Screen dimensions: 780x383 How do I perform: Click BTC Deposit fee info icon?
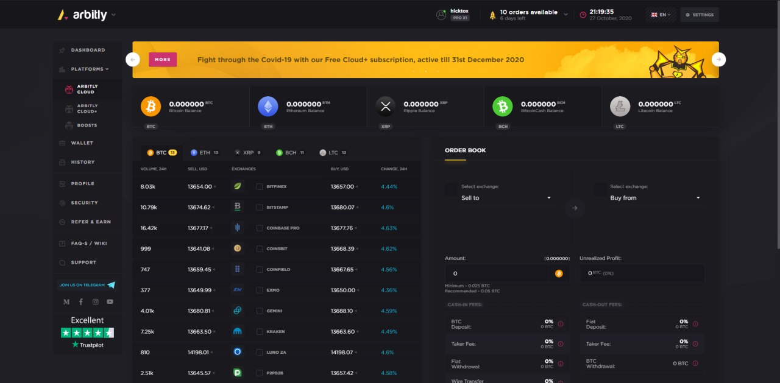coord(560,324)
